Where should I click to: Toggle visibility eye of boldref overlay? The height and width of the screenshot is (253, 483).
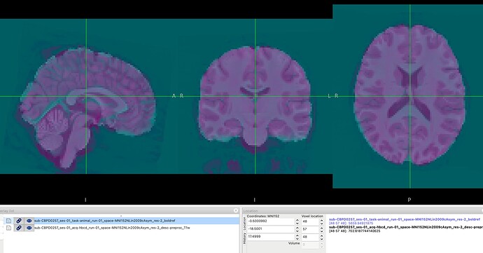point(29,221)
